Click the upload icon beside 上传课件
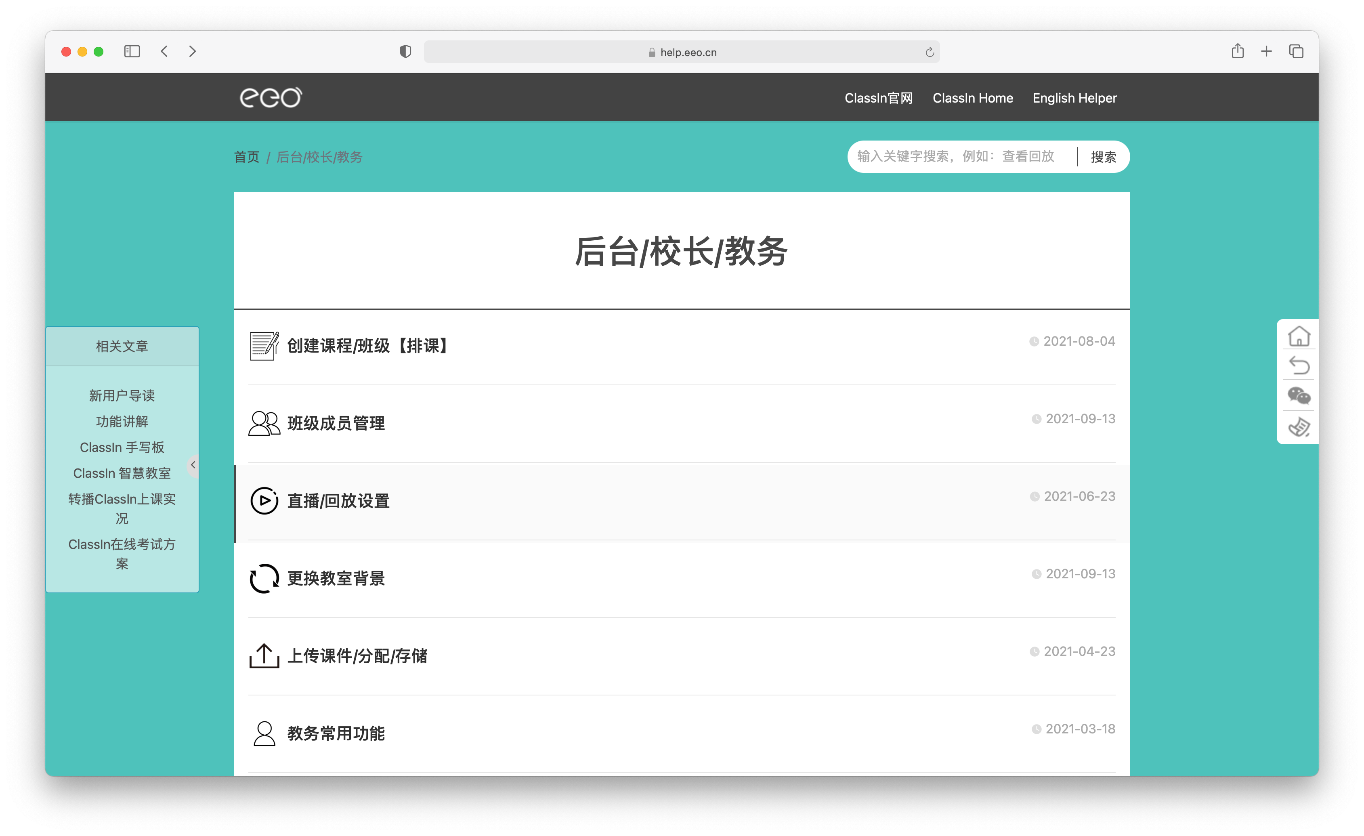The height and width of the screenshot is (836, 1364). [x=264, y=655]
